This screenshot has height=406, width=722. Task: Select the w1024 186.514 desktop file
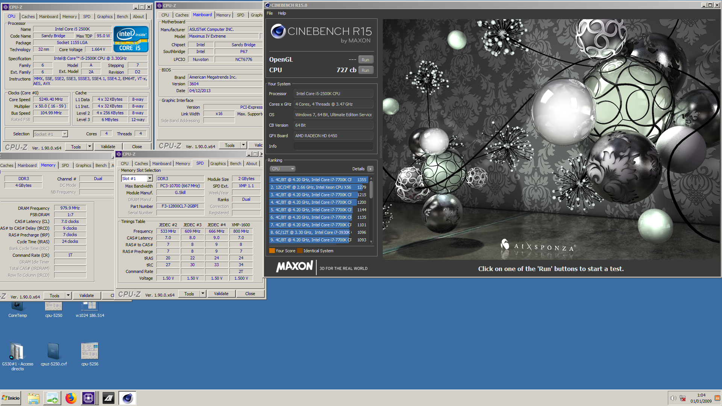click(90, 309)
